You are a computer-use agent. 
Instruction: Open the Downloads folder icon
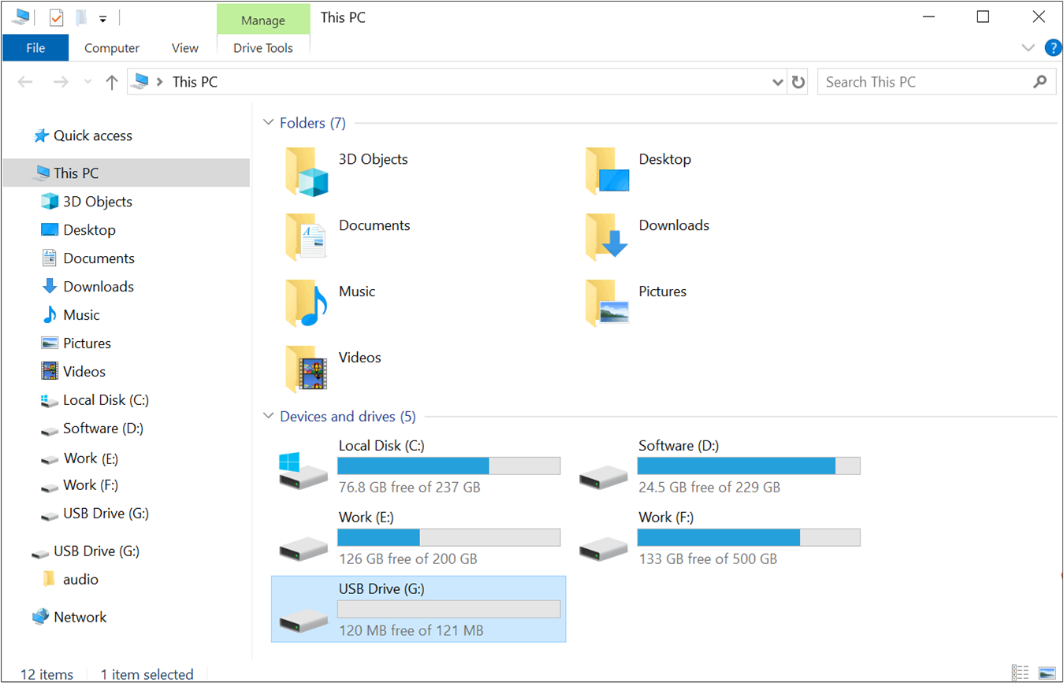coord(606,236)
